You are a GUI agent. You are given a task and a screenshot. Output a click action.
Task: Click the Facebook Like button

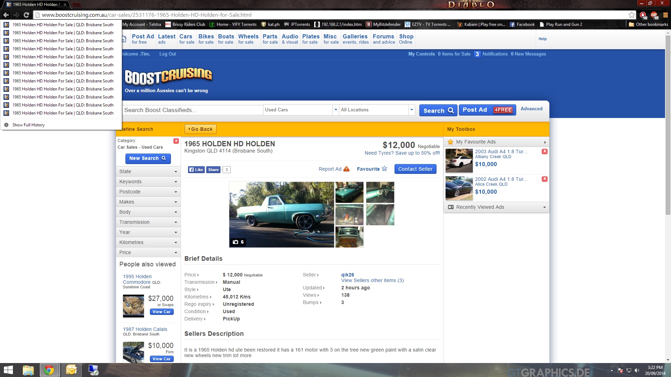196,170
